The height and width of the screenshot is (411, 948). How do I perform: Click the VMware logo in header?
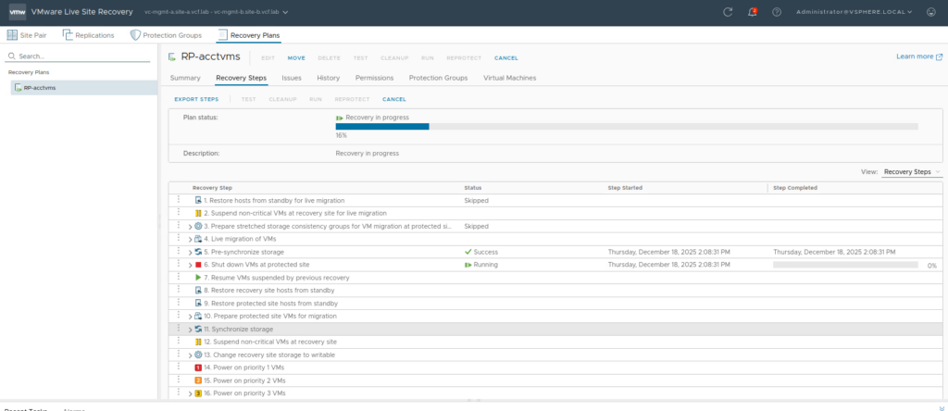(16, 12)
